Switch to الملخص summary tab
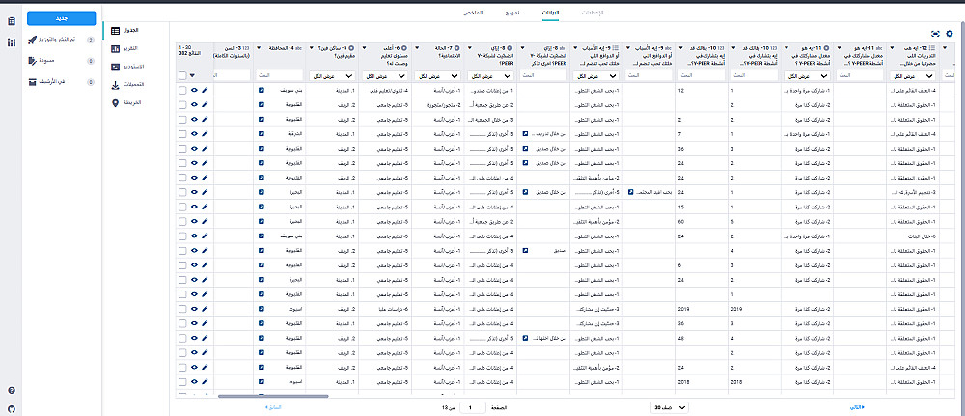Viewport: 965px width, 416px height. tap(473, 13)
